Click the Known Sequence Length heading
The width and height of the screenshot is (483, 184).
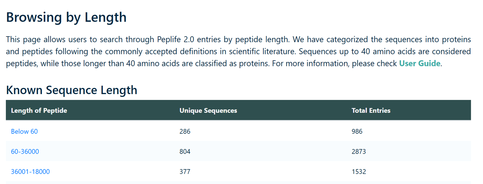click(x=72, y=90)
